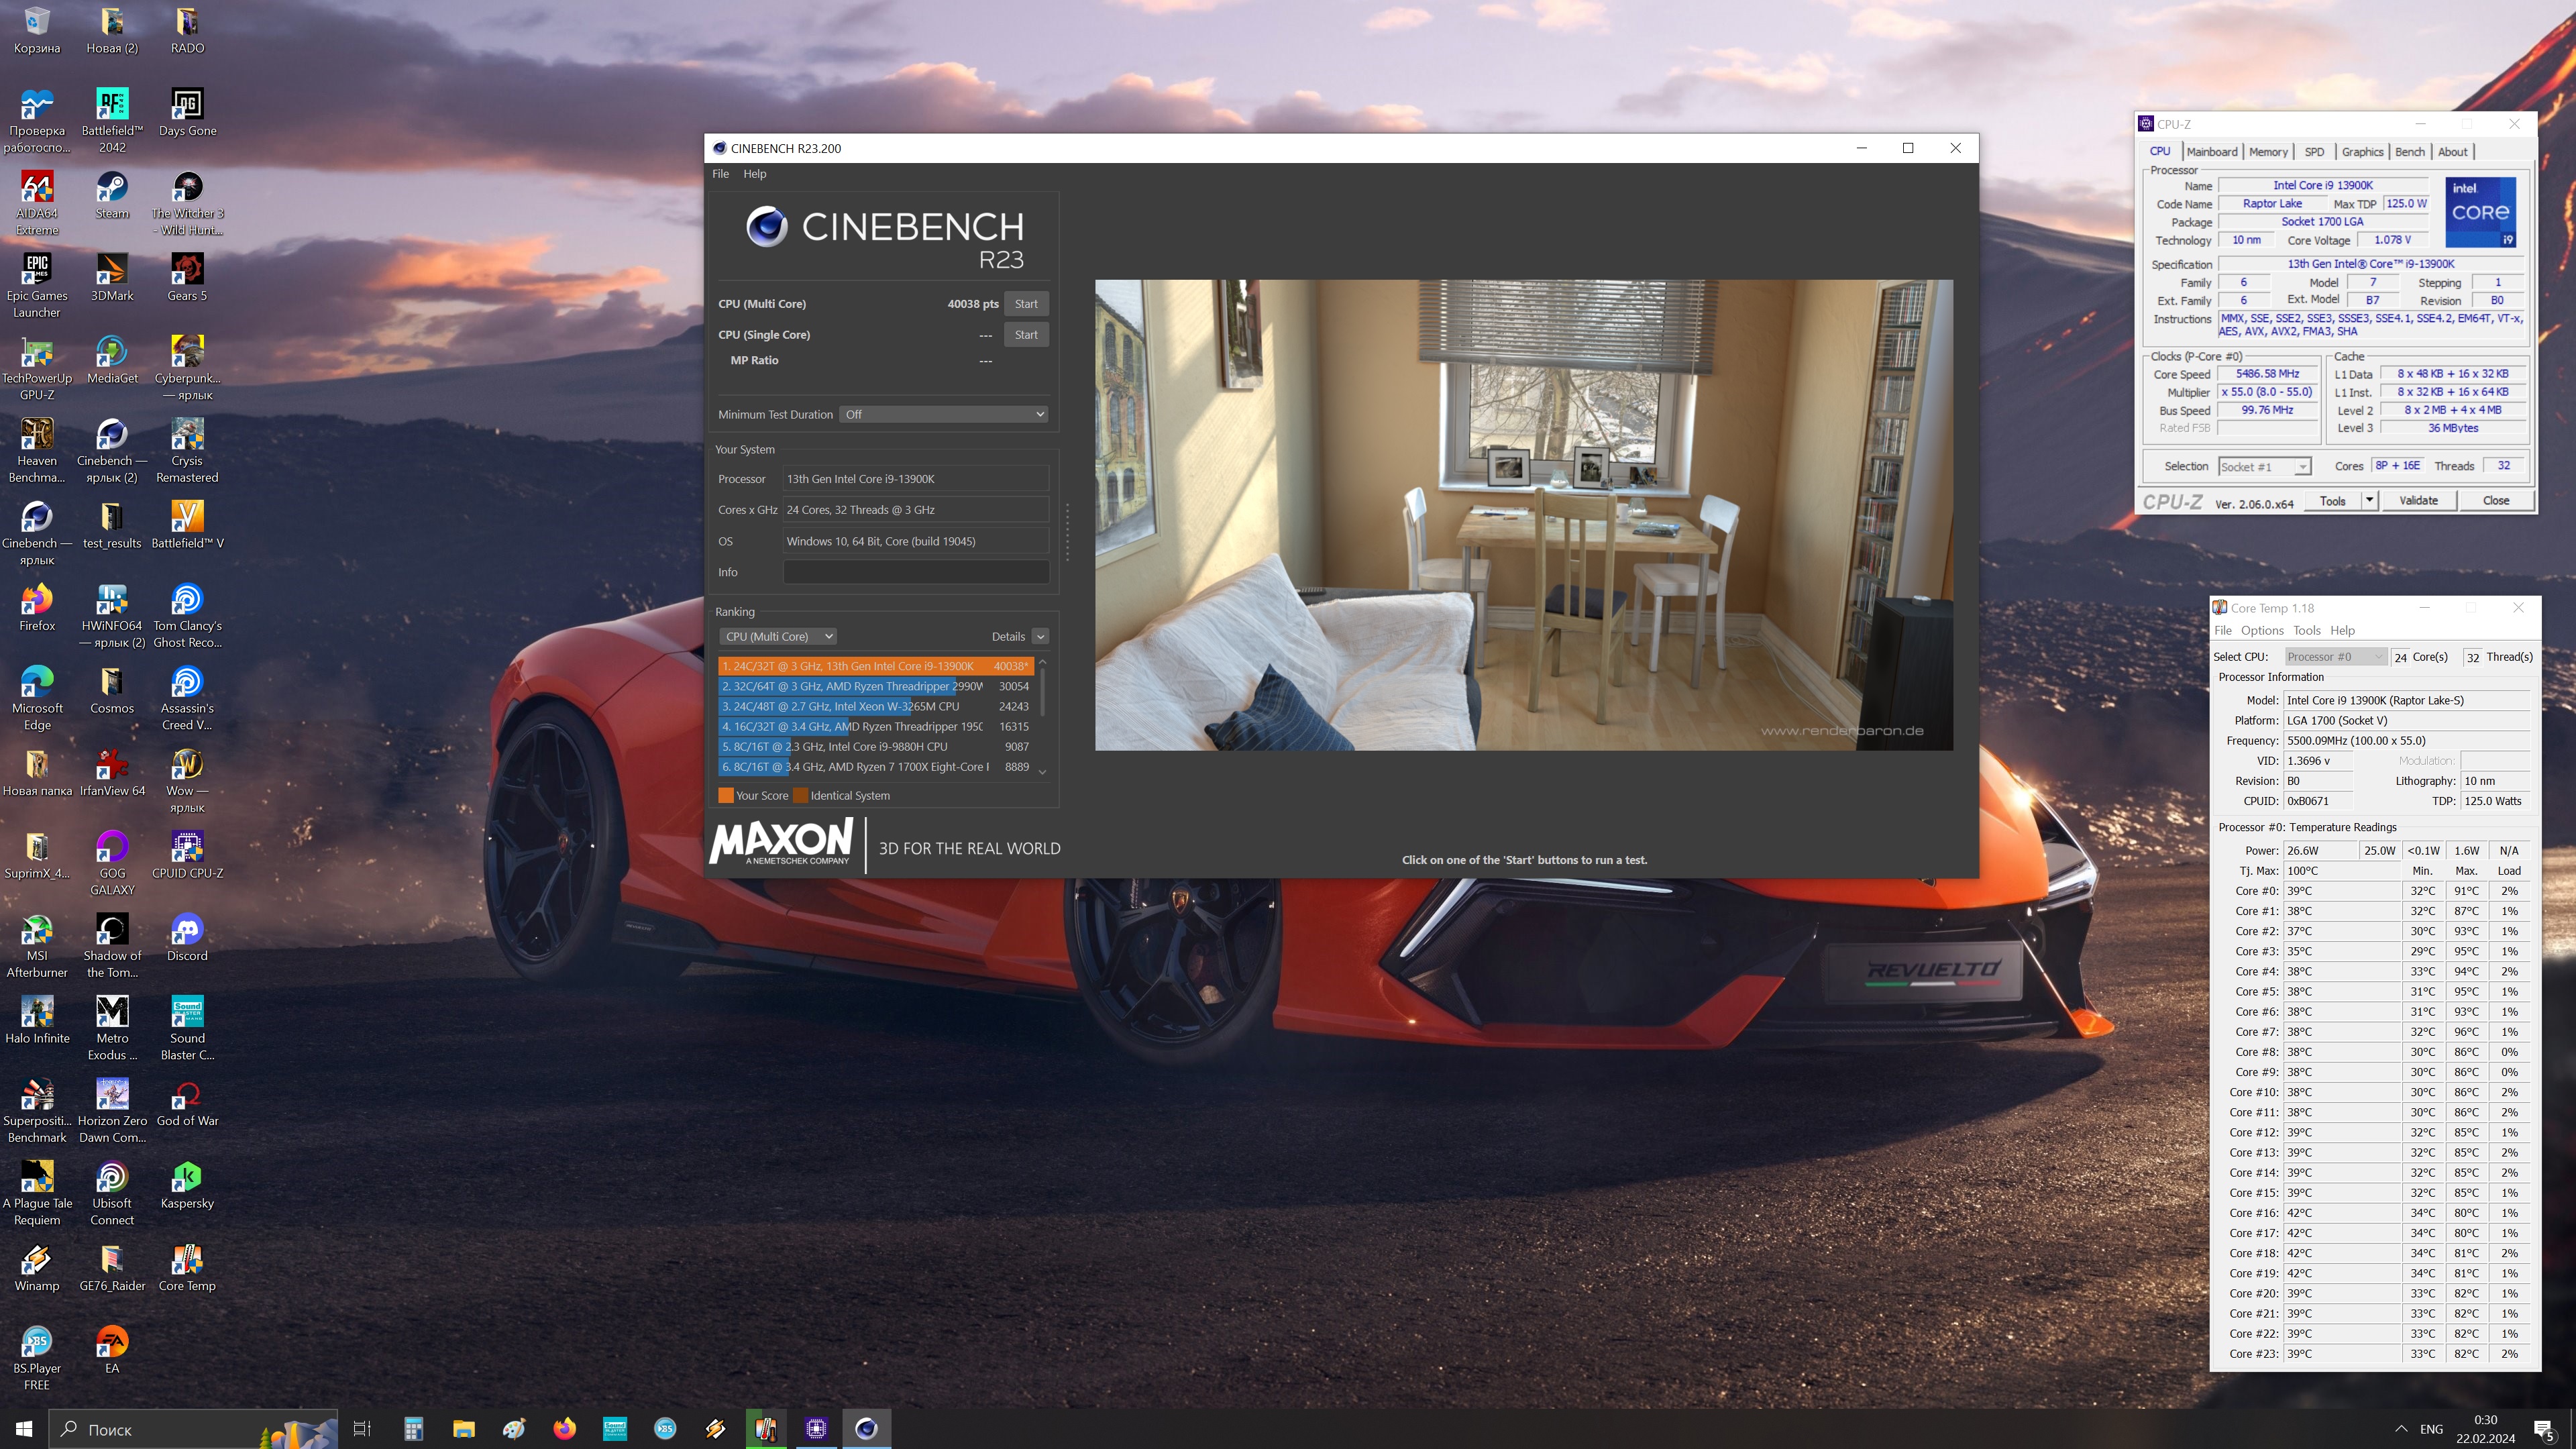
Task: Open the Steam desktop icon
Action: tap(112, 188)
